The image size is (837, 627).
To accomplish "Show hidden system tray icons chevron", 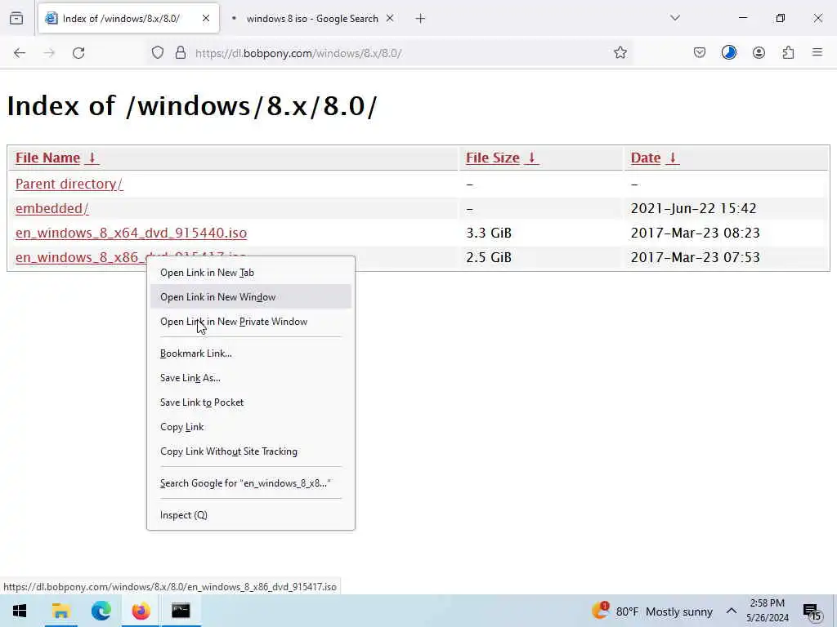I will (x=732, y=611).
